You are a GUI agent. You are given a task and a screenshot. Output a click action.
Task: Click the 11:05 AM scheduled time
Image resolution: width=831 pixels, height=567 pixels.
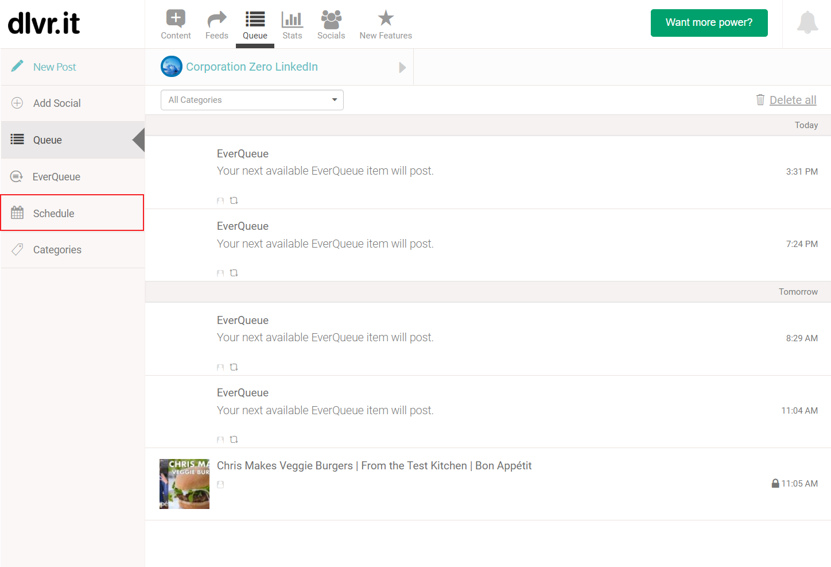point(799,484)
